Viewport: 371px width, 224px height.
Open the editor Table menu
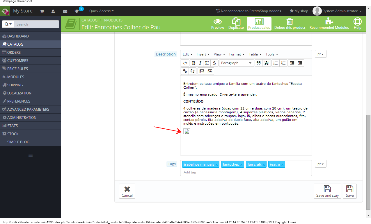click(255, 54)
